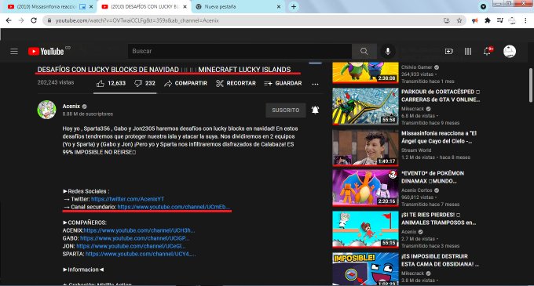534x286 pixels.
Task: Open the Stream World channel name
Action: click(416, 150)
